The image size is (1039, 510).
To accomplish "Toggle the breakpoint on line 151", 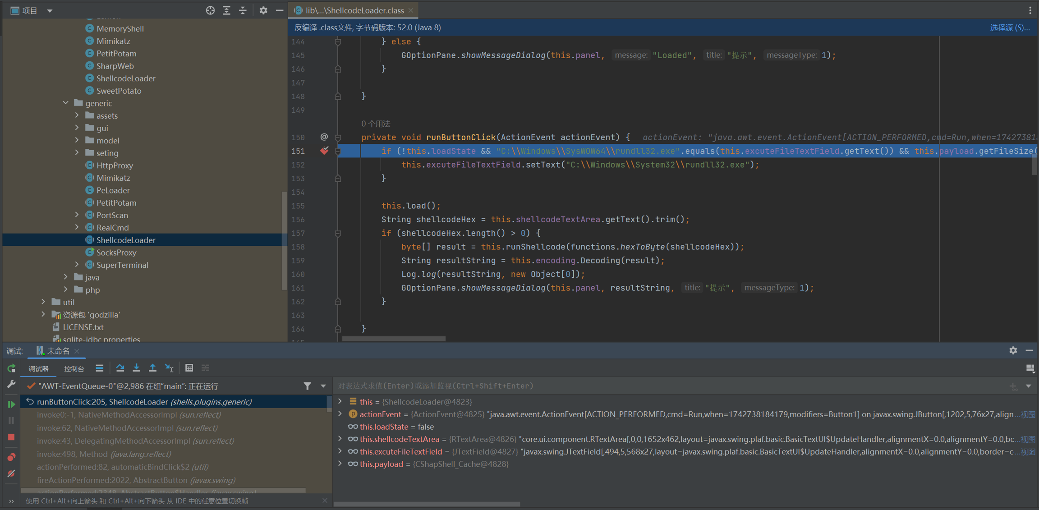I will 324,151.
